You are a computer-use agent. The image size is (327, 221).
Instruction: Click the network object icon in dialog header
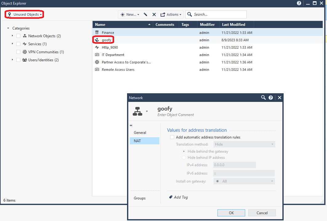pyautogui.click(x=138, y=111)
